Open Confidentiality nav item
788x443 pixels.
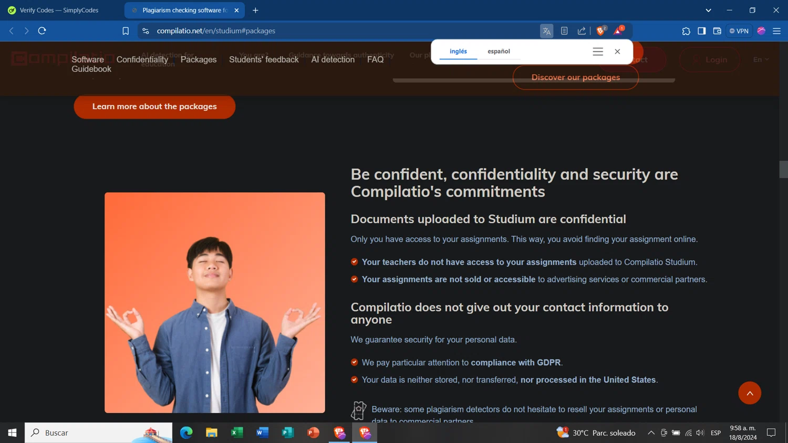[142, 59]
